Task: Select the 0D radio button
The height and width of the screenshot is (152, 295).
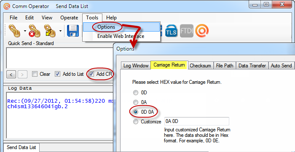Action: click(x=135, y=93)
